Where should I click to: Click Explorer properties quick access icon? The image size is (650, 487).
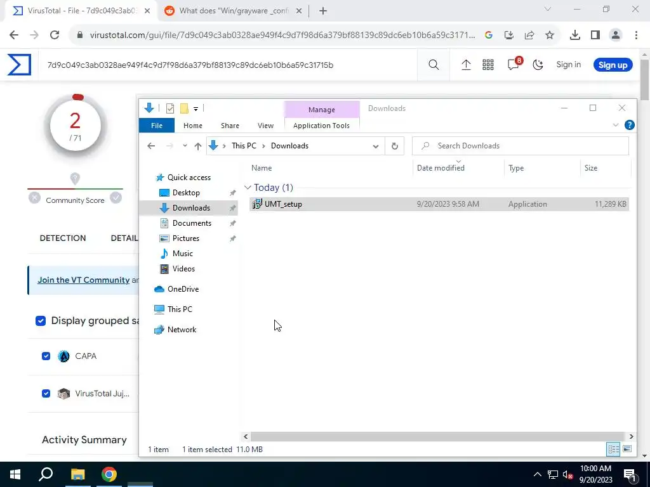coord(170,108)
